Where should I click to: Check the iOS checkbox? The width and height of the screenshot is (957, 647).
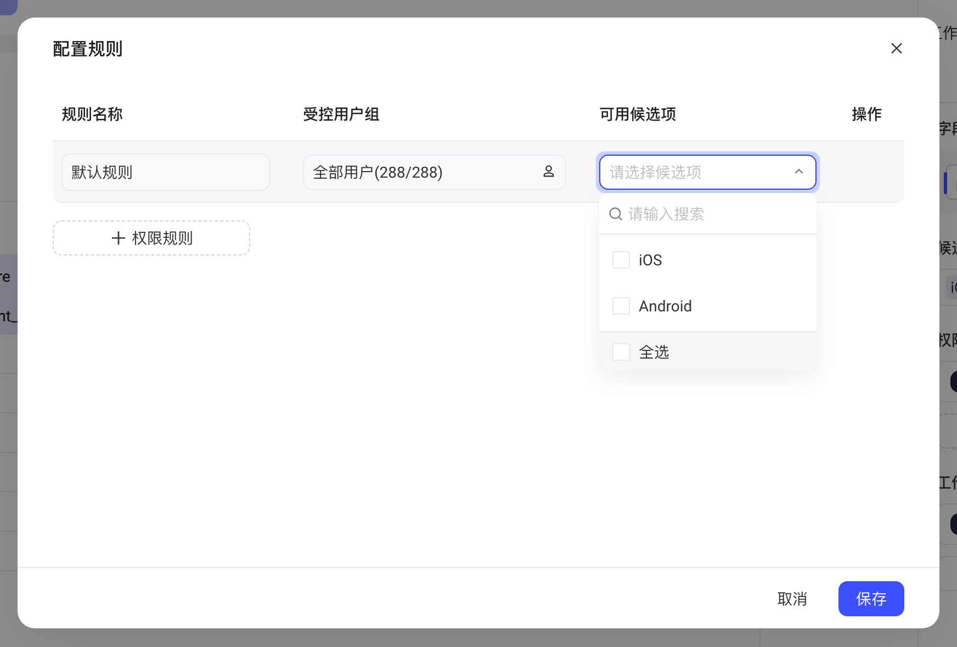coord(621,260)
